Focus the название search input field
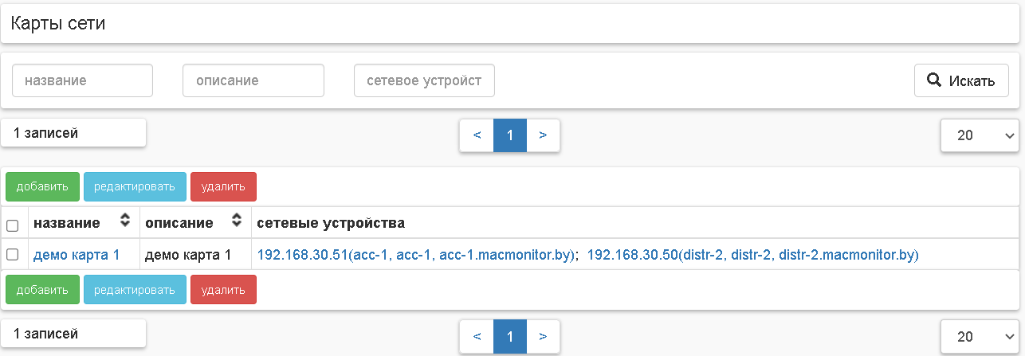 click(x=82, y=80)
